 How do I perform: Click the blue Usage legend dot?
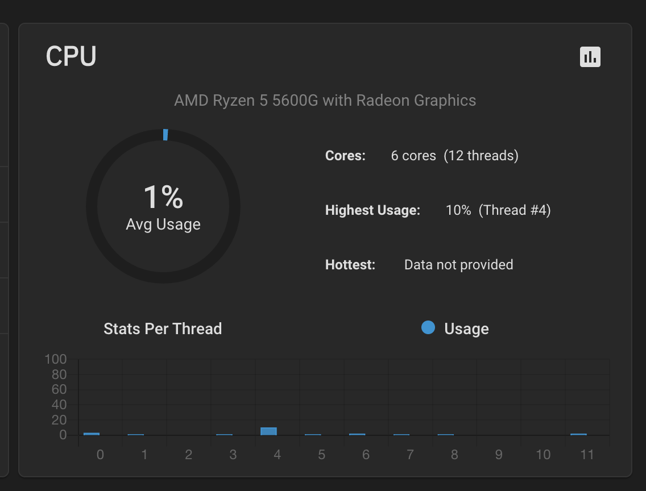(x=428, y=328)
